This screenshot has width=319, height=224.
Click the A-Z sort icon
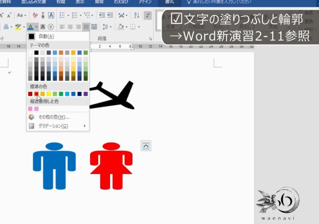point(137,15)
